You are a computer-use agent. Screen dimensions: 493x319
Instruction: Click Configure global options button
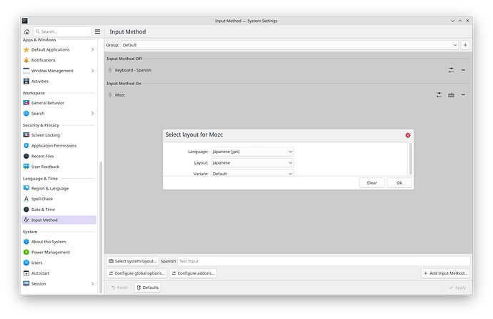(x=136, y=273)
